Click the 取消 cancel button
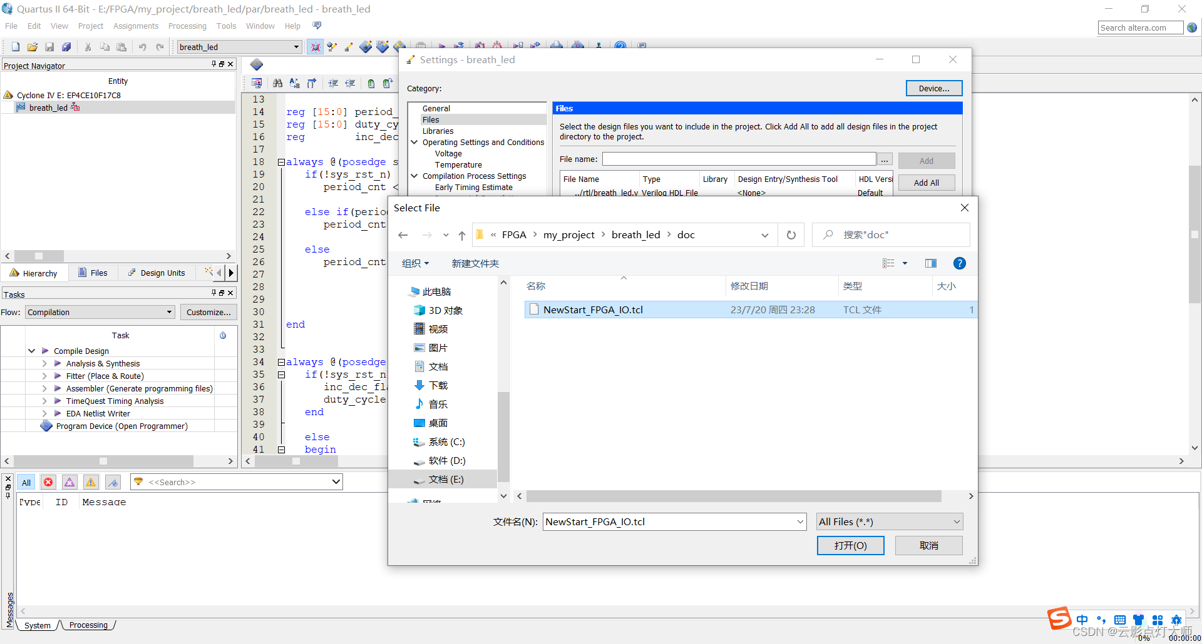1202x644 pixels. pos(929,545)
